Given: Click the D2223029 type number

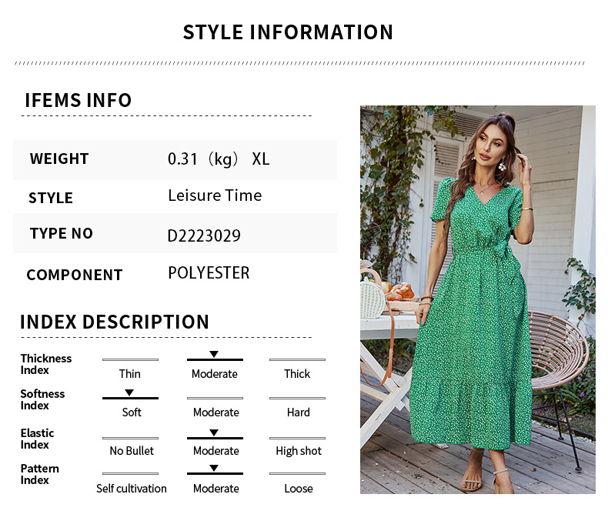Looking at the screenshot, I should (x=204, y=235).
